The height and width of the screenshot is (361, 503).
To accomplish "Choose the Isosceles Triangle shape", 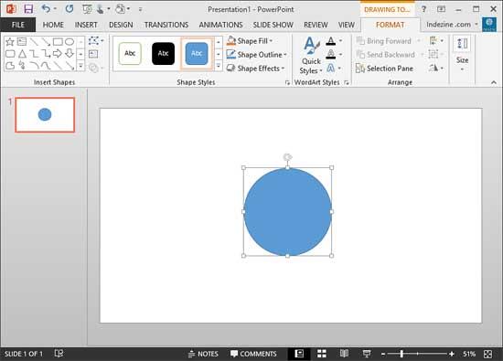I will (x=22, y=54).
